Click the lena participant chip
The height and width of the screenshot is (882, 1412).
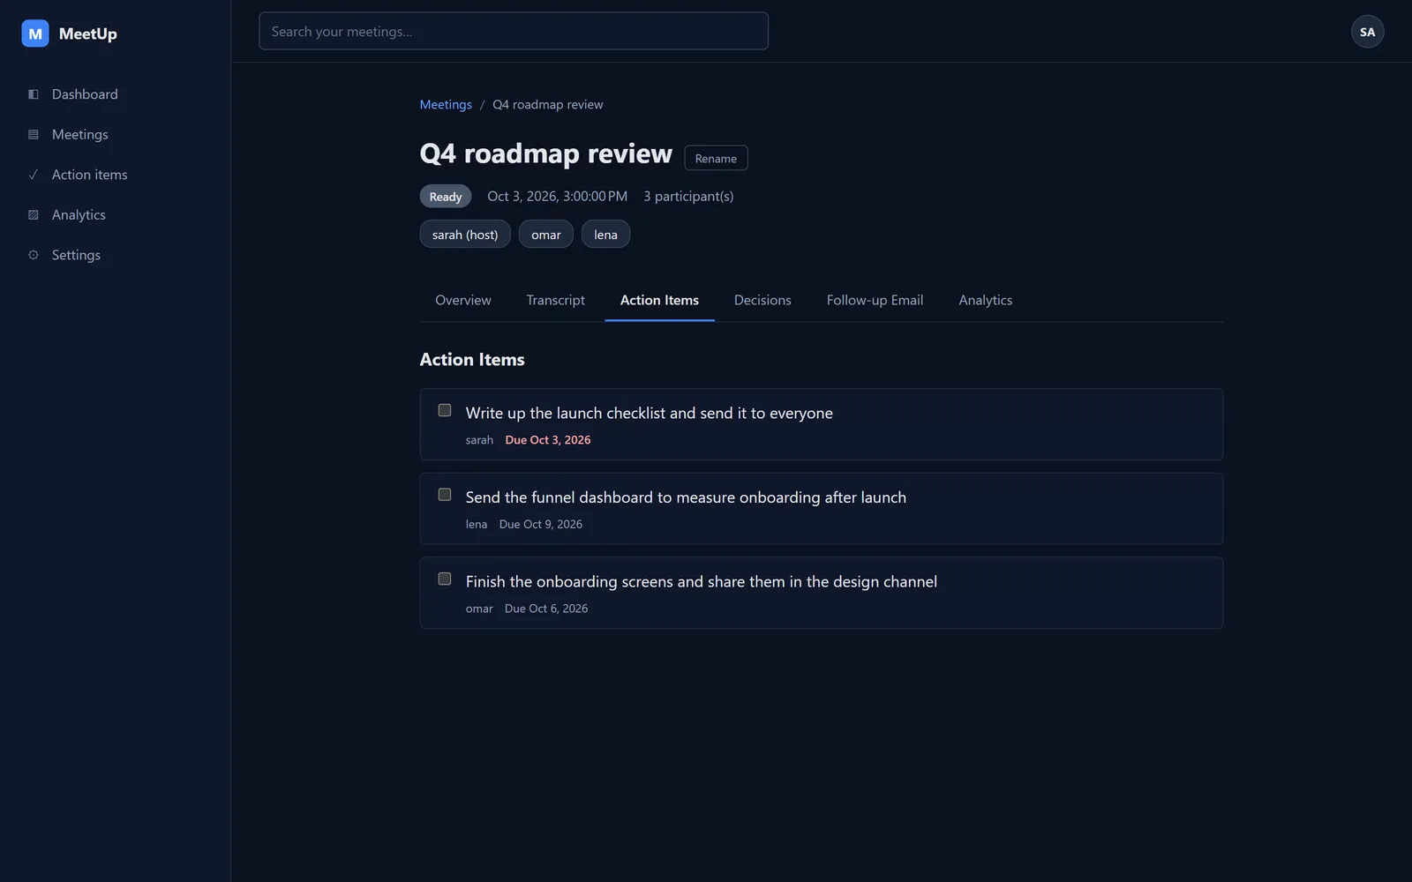[605, 234]
